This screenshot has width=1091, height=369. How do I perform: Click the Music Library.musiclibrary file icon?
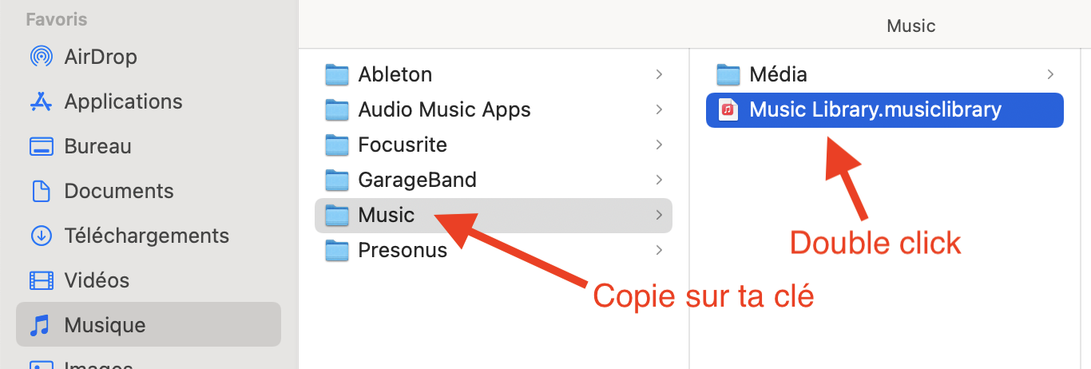728,109
